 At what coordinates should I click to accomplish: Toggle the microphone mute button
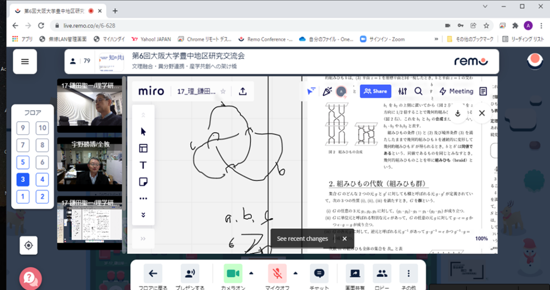pyautogui.click(x=277, y=273)
